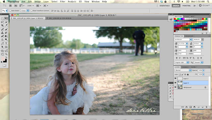Hide Layer 3 with eye icon
The height and width of the screenshot is (120, 212).
(x=175, y=83)
